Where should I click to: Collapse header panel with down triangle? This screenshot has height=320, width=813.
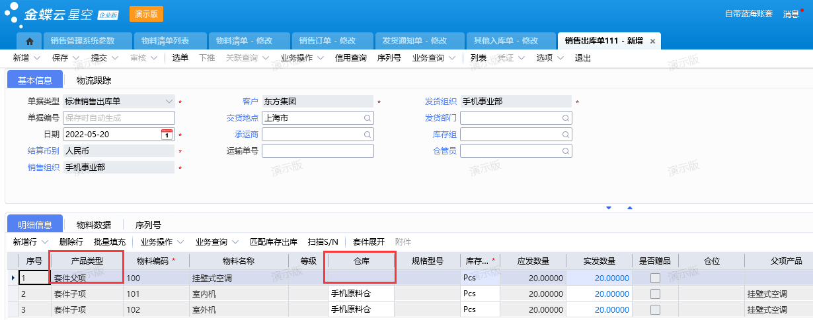coord(609,208)
